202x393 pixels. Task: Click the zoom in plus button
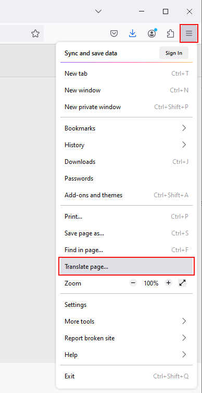[169, 283]
